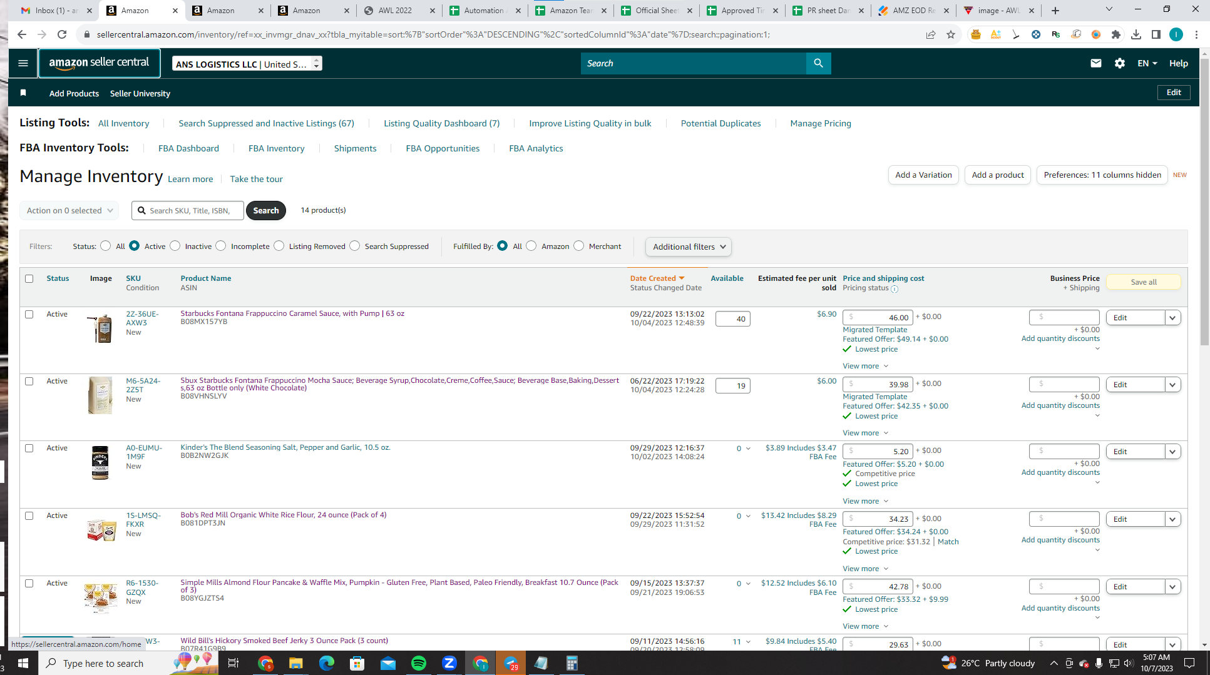This screenshot has height=675, width=1210.
Task: Open the Chrome profile avatar
Action: [x=1176, y=34]
